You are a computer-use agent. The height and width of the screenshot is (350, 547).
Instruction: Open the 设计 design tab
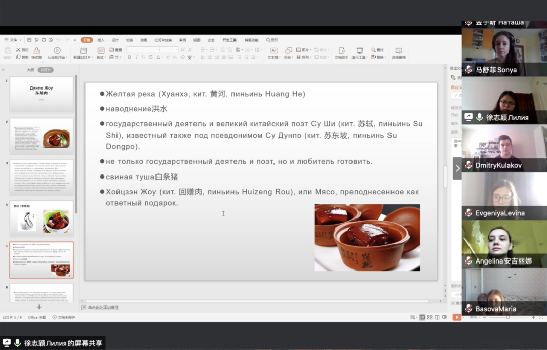point(115,40)
